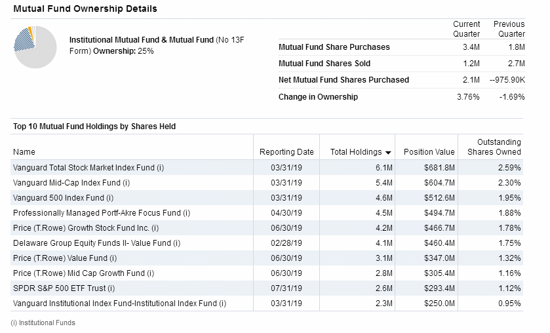The height and width of the screenshot is (333, 550).
Task: Click the -1.69% change in ownership
Action: (x=512, y=97)
